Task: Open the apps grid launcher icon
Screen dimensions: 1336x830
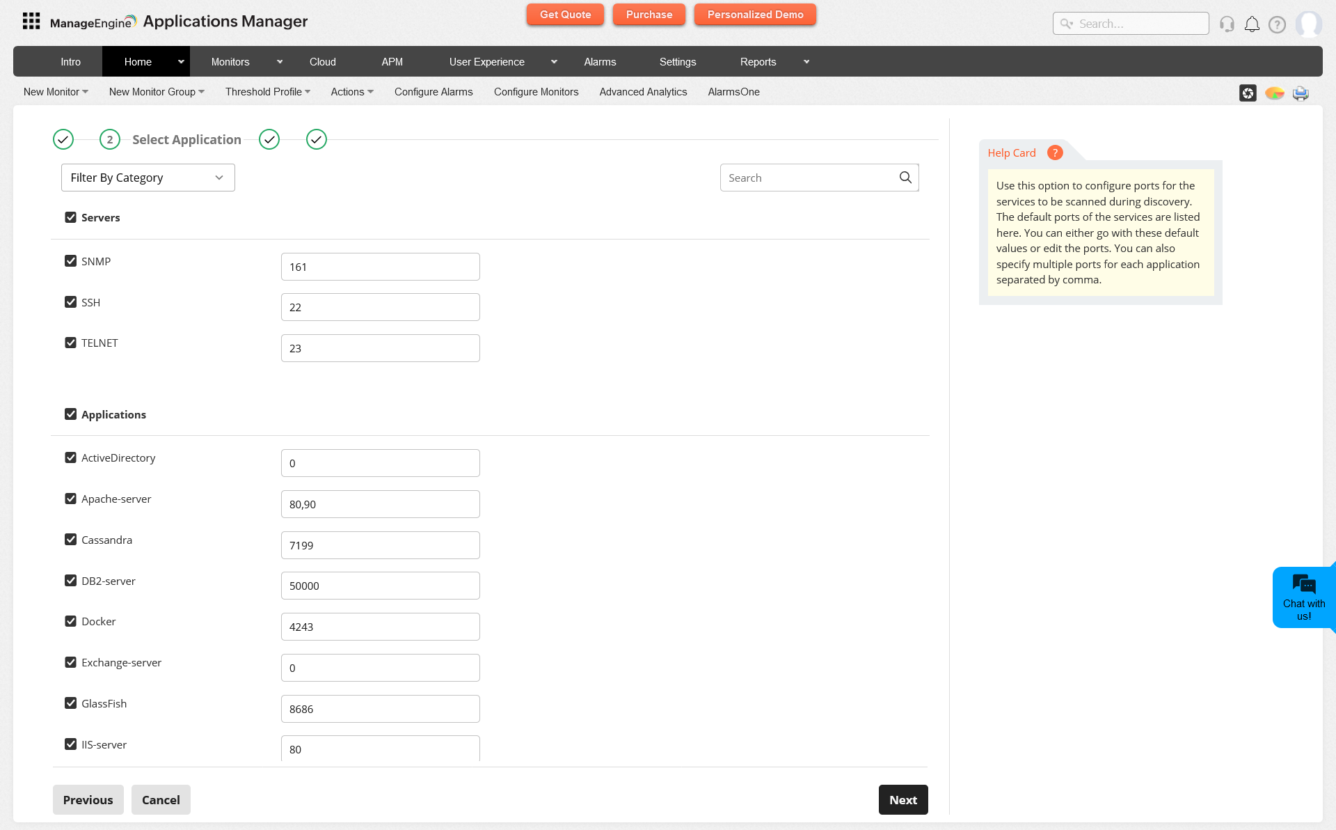Action: pos(31,22)
